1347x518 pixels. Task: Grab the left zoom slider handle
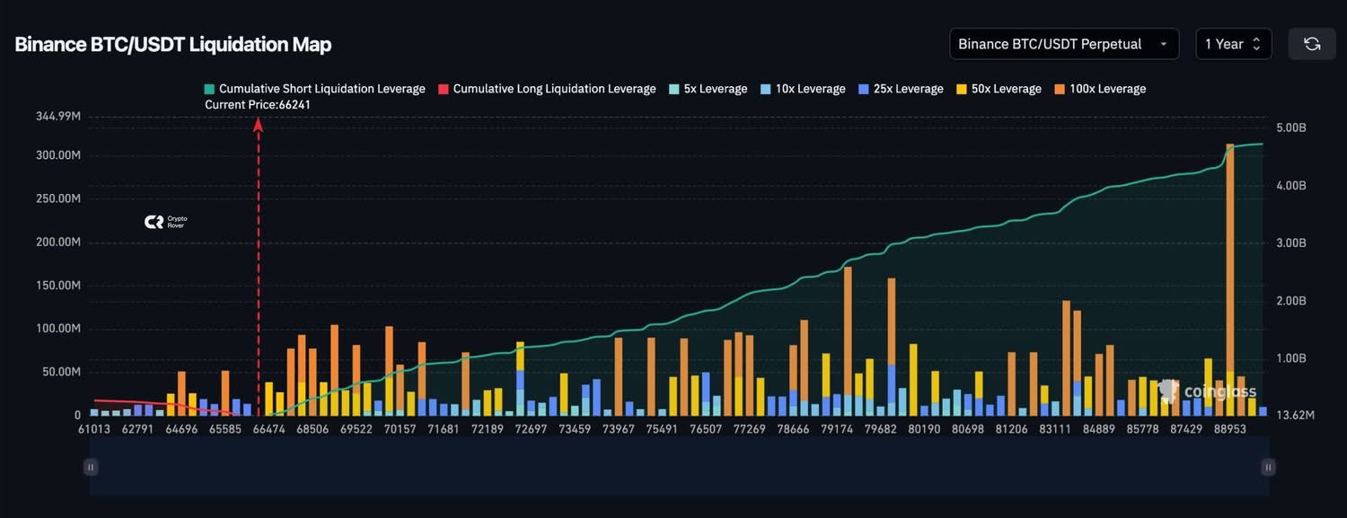[x=91, y=467]
